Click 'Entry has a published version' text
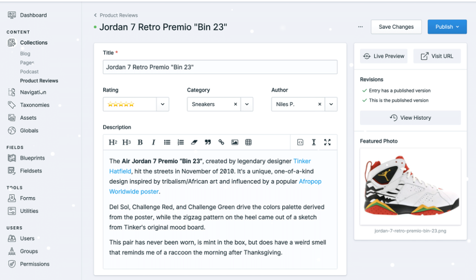Viewport: 476px width, 280px height. click(x=400, y=91)
